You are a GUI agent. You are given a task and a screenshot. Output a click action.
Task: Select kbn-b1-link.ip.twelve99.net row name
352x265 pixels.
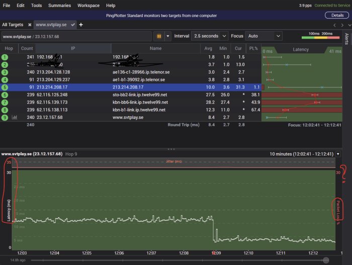click(139, 110)
